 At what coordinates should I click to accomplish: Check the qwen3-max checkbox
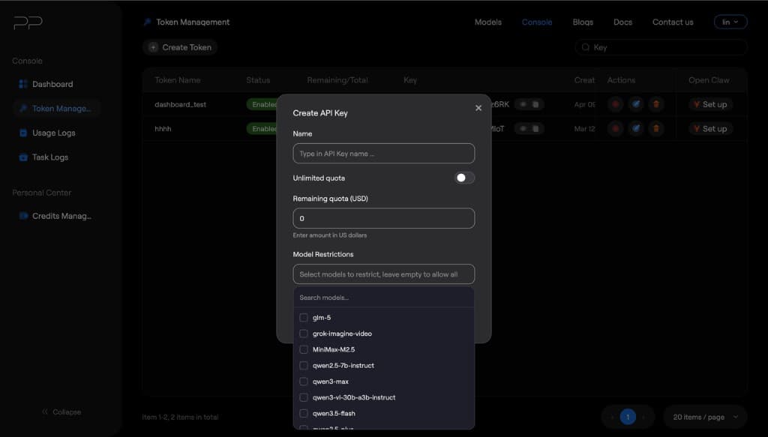(x=304, y=382)
